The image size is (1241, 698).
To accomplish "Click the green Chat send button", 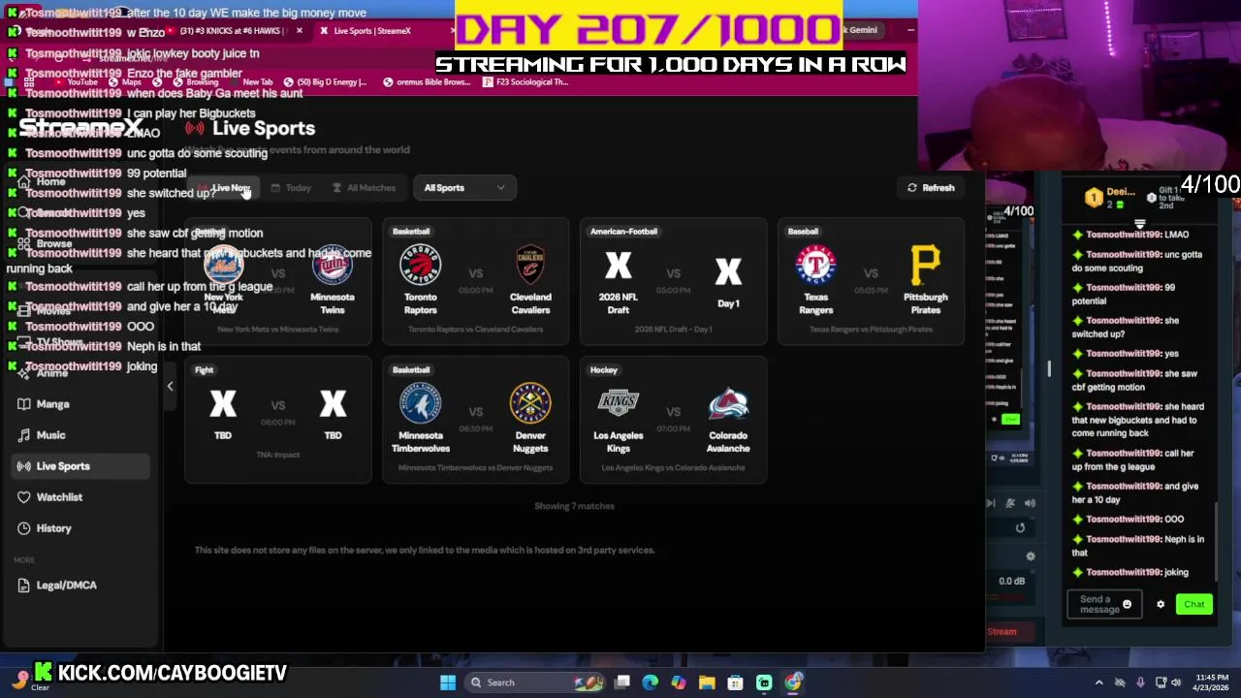I will pos(1193,605).
